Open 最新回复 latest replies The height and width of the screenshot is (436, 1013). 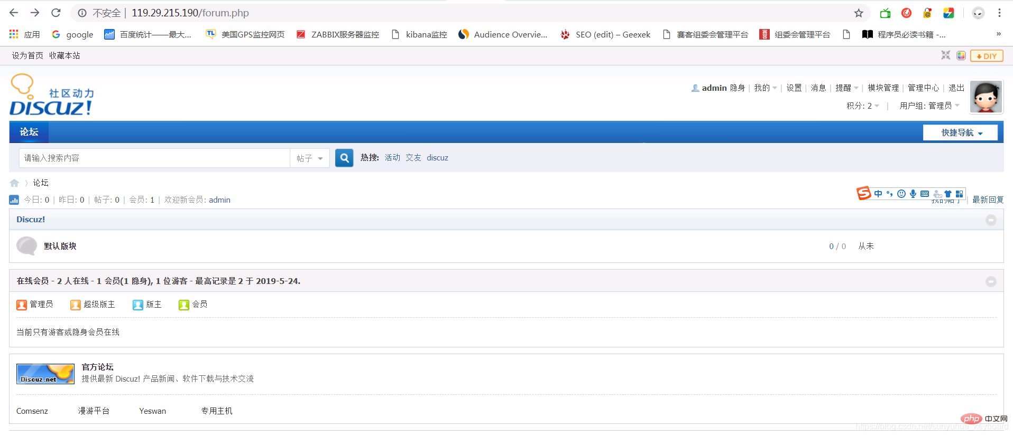click(x=988, y=200)
